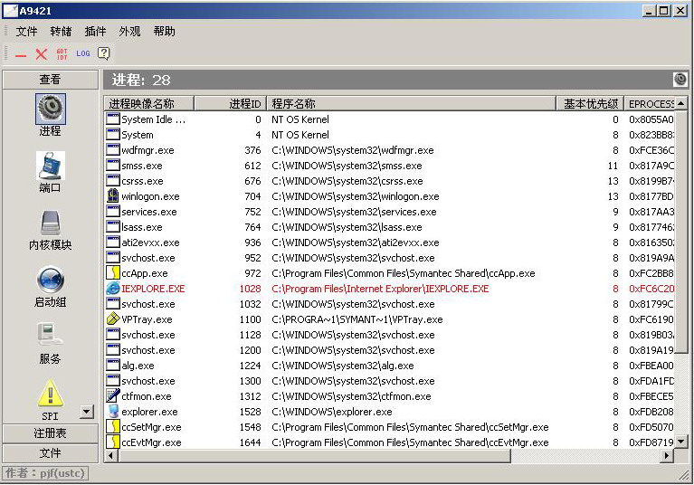Sort by 程序名称 column header

point(411,103)
